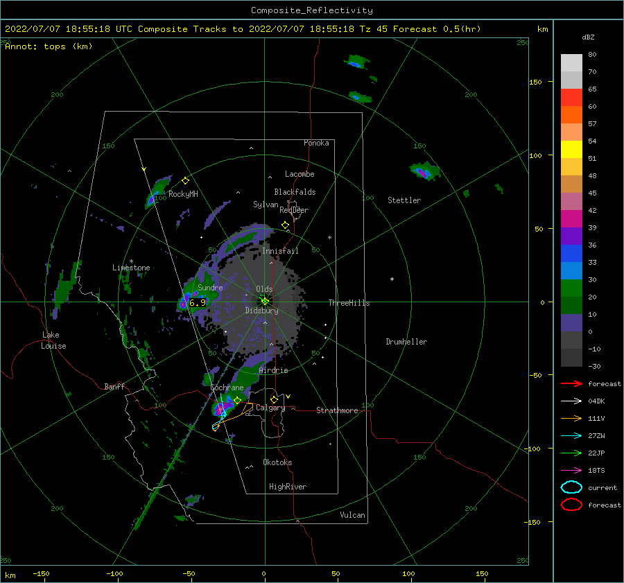This screenshot has width=624, height=583.
Task: Click the radar center marker at Olds
Action: pos(265,301)
